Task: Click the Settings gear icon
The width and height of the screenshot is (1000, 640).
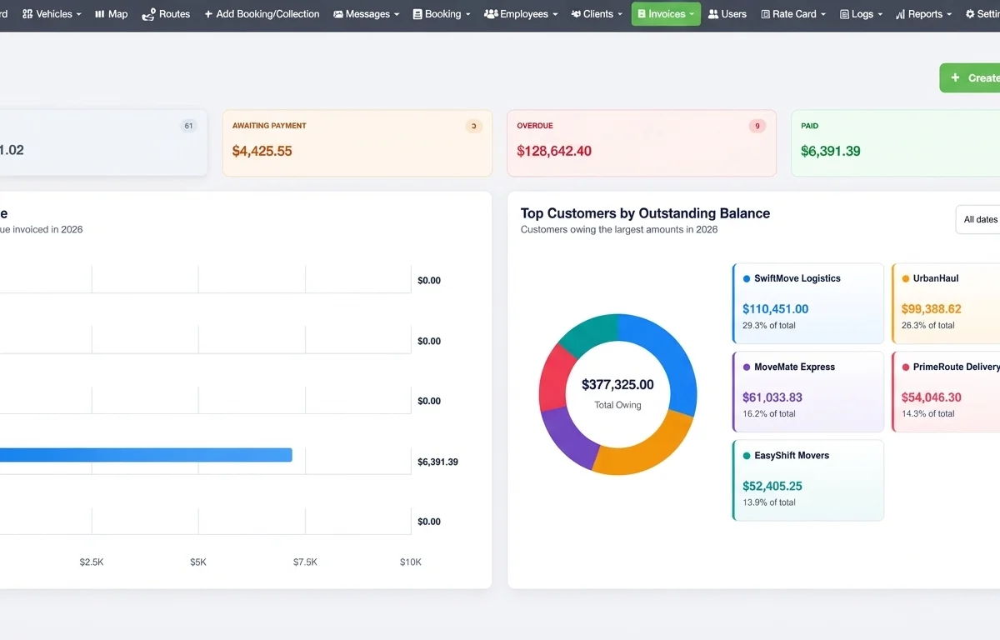Action: 970,14
